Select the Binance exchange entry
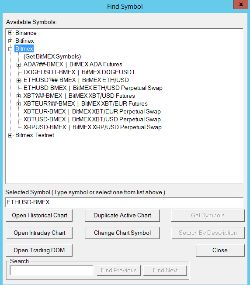The height and width of the screenshot is (285, 250). [x=26, y=33]
